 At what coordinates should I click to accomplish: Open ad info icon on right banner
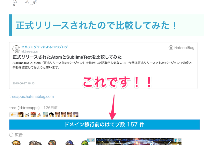(x=175, y=140)
